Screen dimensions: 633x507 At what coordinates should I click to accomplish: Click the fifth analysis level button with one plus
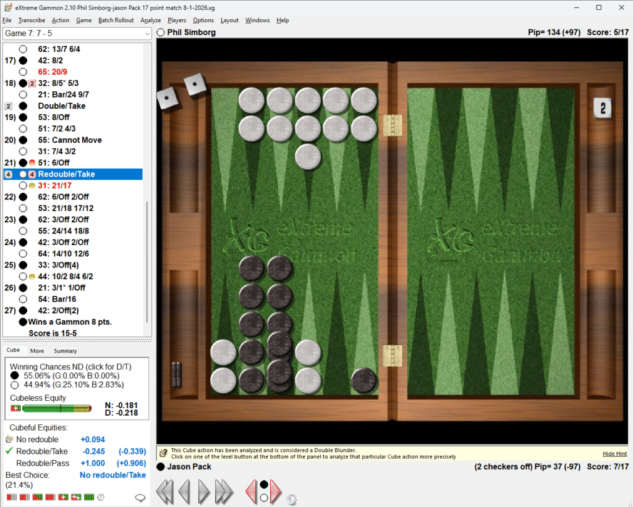[64, 497]
